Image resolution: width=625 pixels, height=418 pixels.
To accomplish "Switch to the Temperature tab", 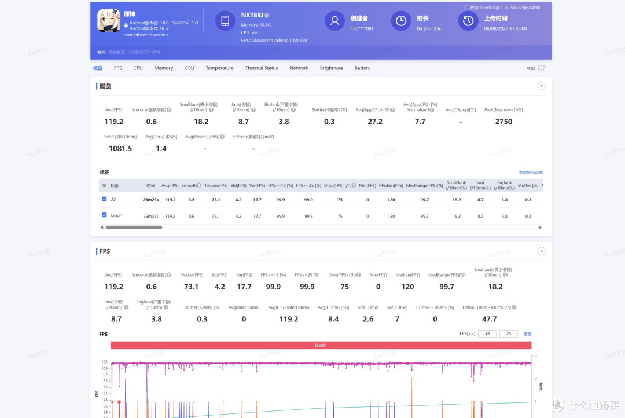I will (x=220, y=68).
